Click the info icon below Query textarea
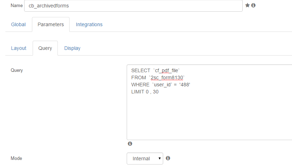 pos(130,144)
